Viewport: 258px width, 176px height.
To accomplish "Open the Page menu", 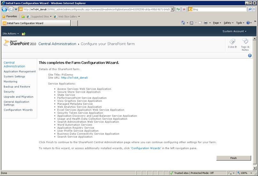I will coord(217,23).
